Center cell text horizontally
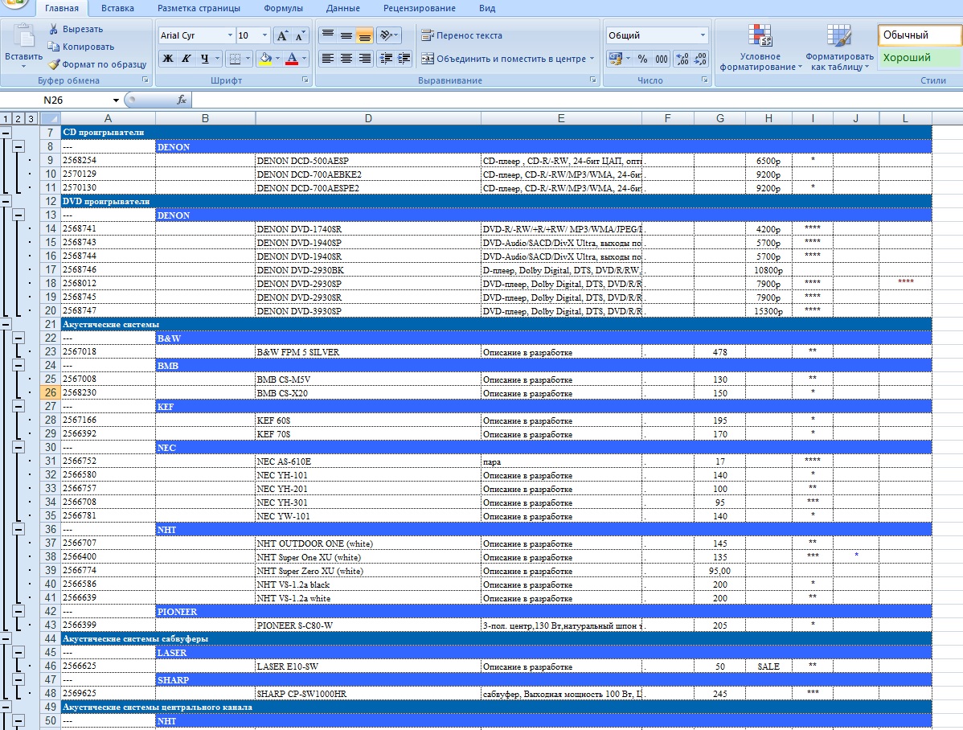Viewport: 963px width, 730px height. pos(346,59)
